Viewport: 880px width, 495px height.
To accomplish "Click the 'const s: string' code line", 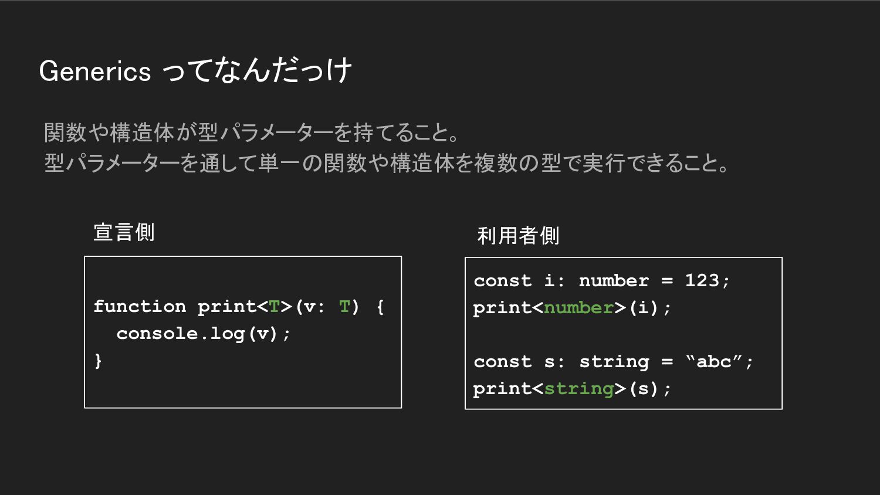I will 613,361.
